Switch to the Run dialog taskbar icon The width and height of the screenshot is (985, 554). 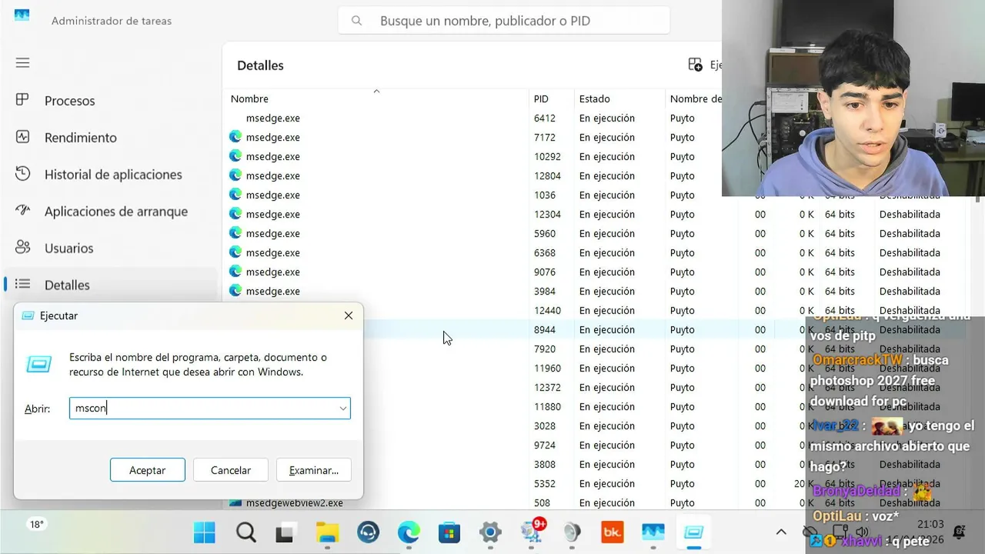pos(694,532)
